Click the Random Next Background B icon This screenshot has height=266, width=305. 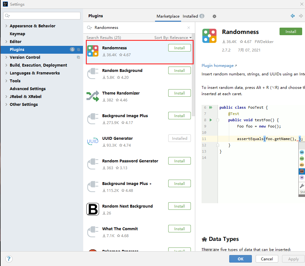point(93,209)
